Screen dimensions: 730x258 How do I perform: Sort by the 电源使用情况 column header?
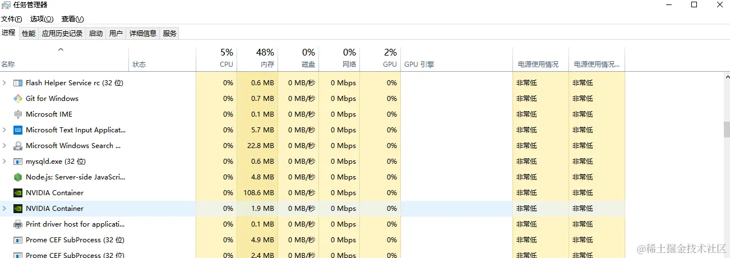(540, 59)
